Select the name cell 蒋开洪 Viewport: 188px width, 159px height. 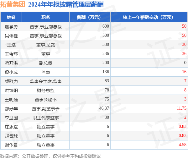click(11, 63)
